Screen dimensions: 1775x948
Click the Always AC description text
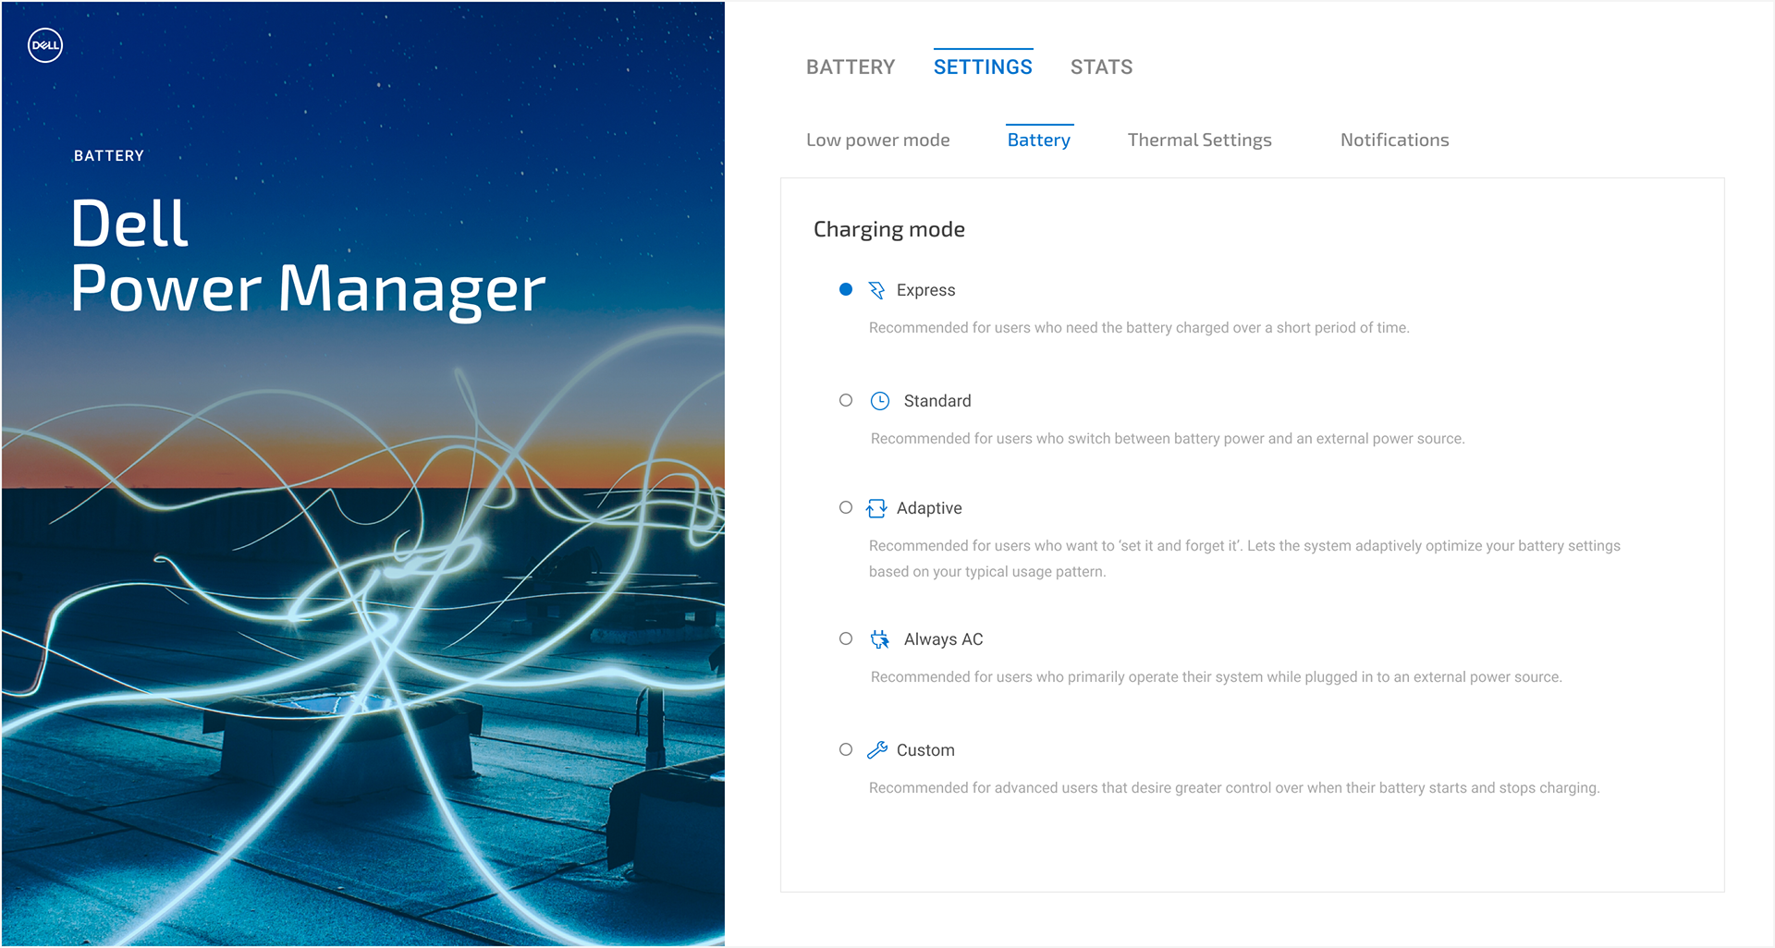(x=1217, y=677)
